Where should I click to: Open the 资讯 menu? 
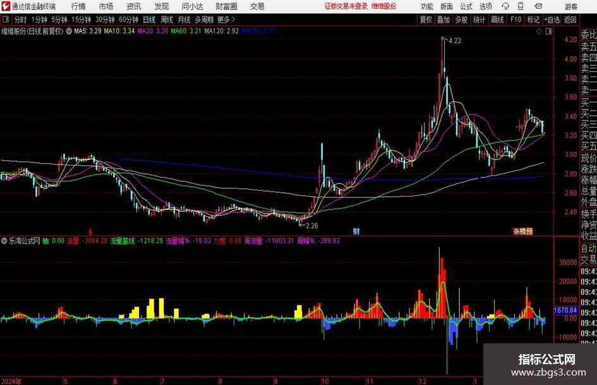pos(134,6)
